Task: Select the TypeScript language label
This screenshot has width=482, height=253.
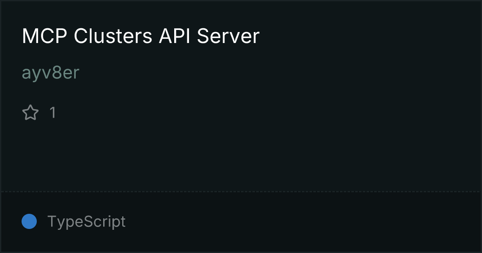Action: click(86, 221)
